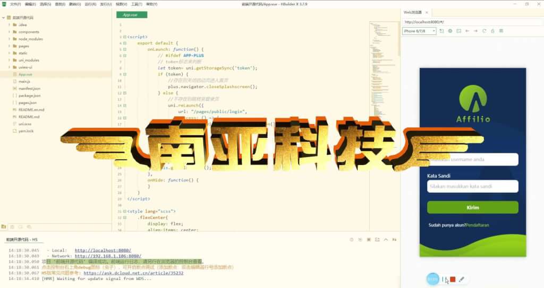Click the grid icon at browser toolbar end
Image resolution: width=544 pixels, height=288 pixels.
point(501,31)
